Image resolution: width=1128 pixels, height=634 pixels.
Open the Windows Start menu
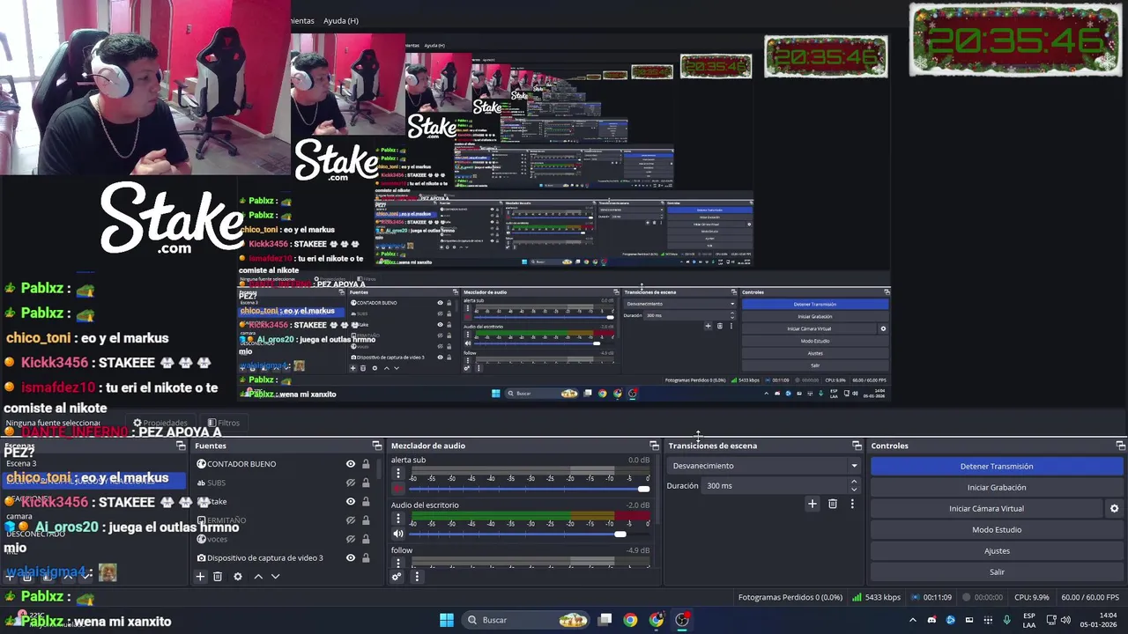[447, 620]
